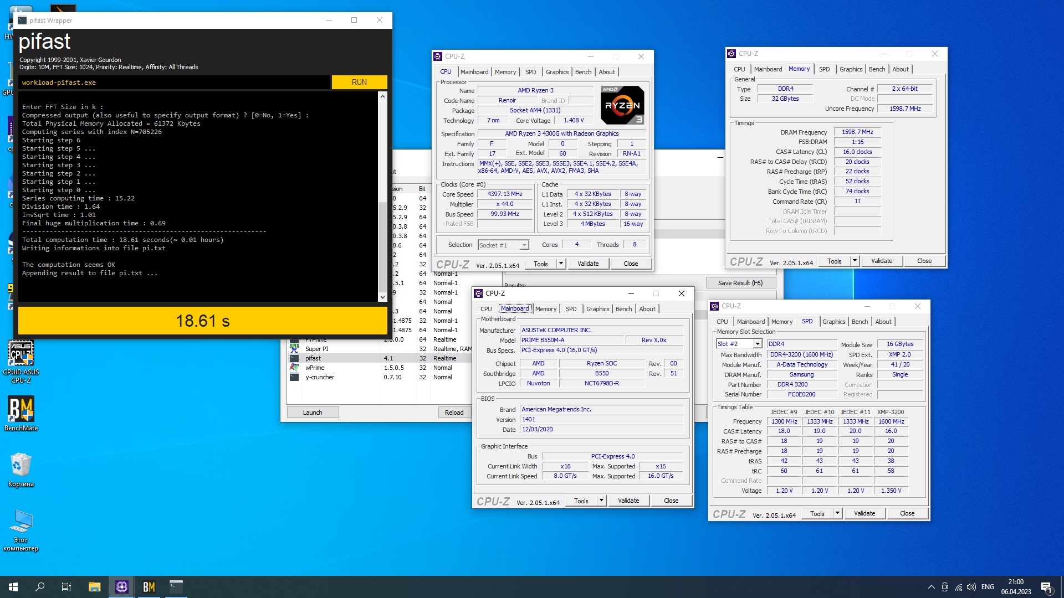Click Validate in the CPU tab window

588,264
